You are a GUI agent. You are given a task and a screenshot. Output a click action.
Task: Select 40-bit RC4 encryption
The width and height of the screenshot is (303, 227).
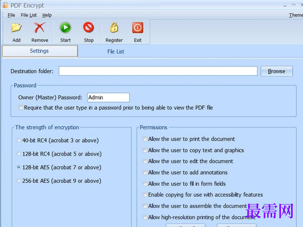19,140
